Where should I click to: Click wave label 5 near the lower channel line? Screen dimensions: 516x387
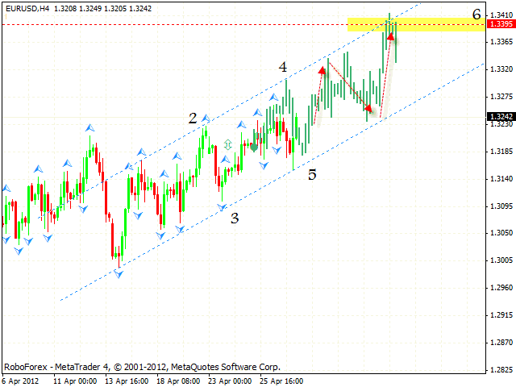311,174
